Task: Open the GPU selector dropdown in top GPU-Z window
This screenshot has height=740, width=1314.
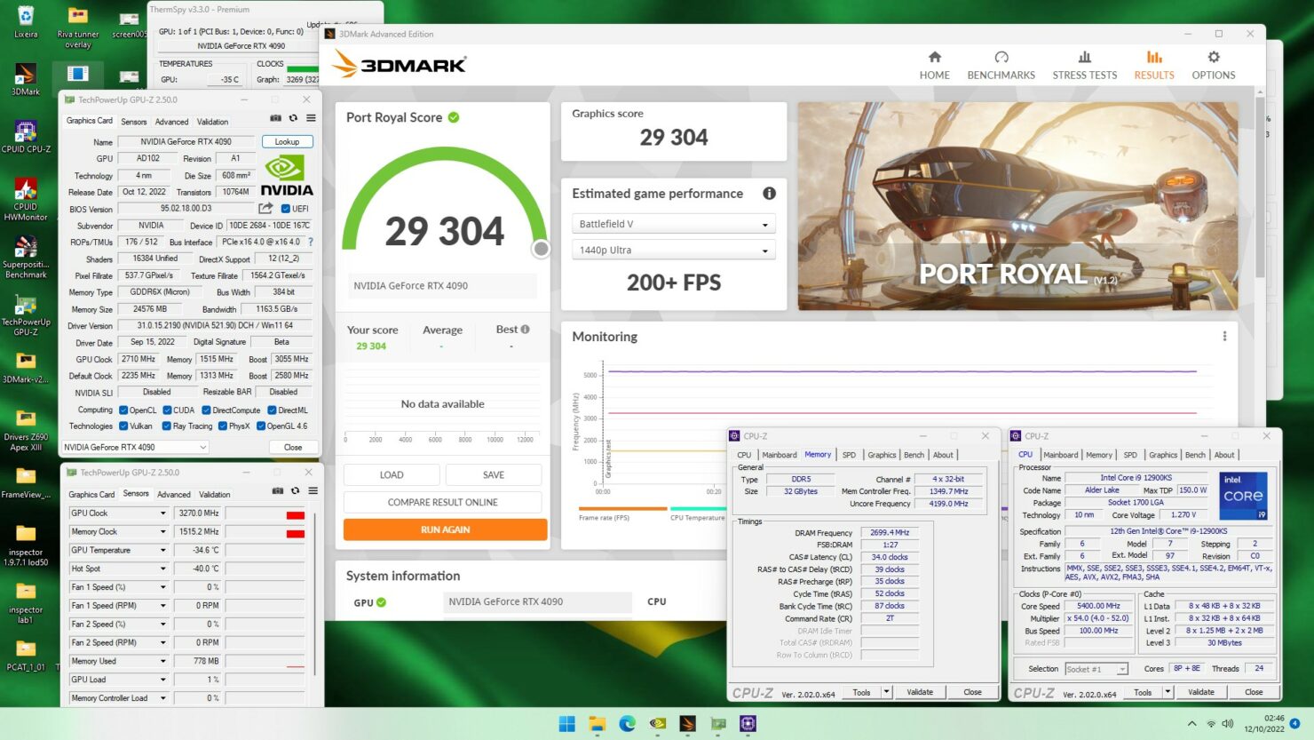Action: point(135,447)
